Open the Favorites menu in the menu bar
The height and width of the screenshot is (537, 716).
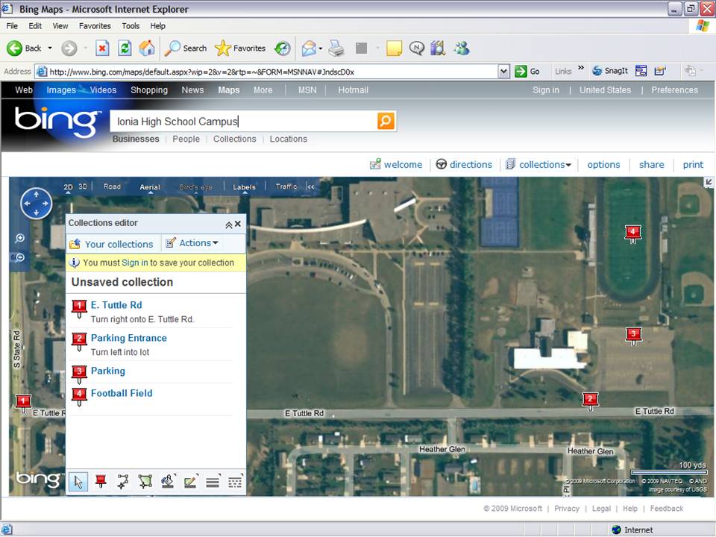(95, 26)
